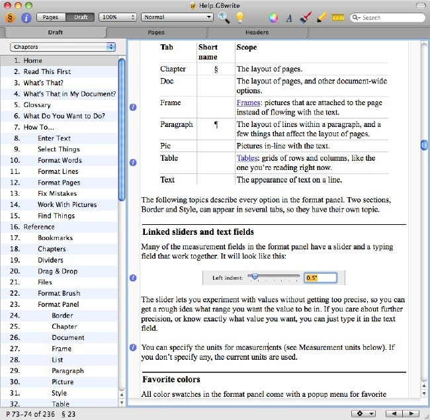
Task: Select Glossary chapter
Action: pyautogui.click(x=60, y=105)
